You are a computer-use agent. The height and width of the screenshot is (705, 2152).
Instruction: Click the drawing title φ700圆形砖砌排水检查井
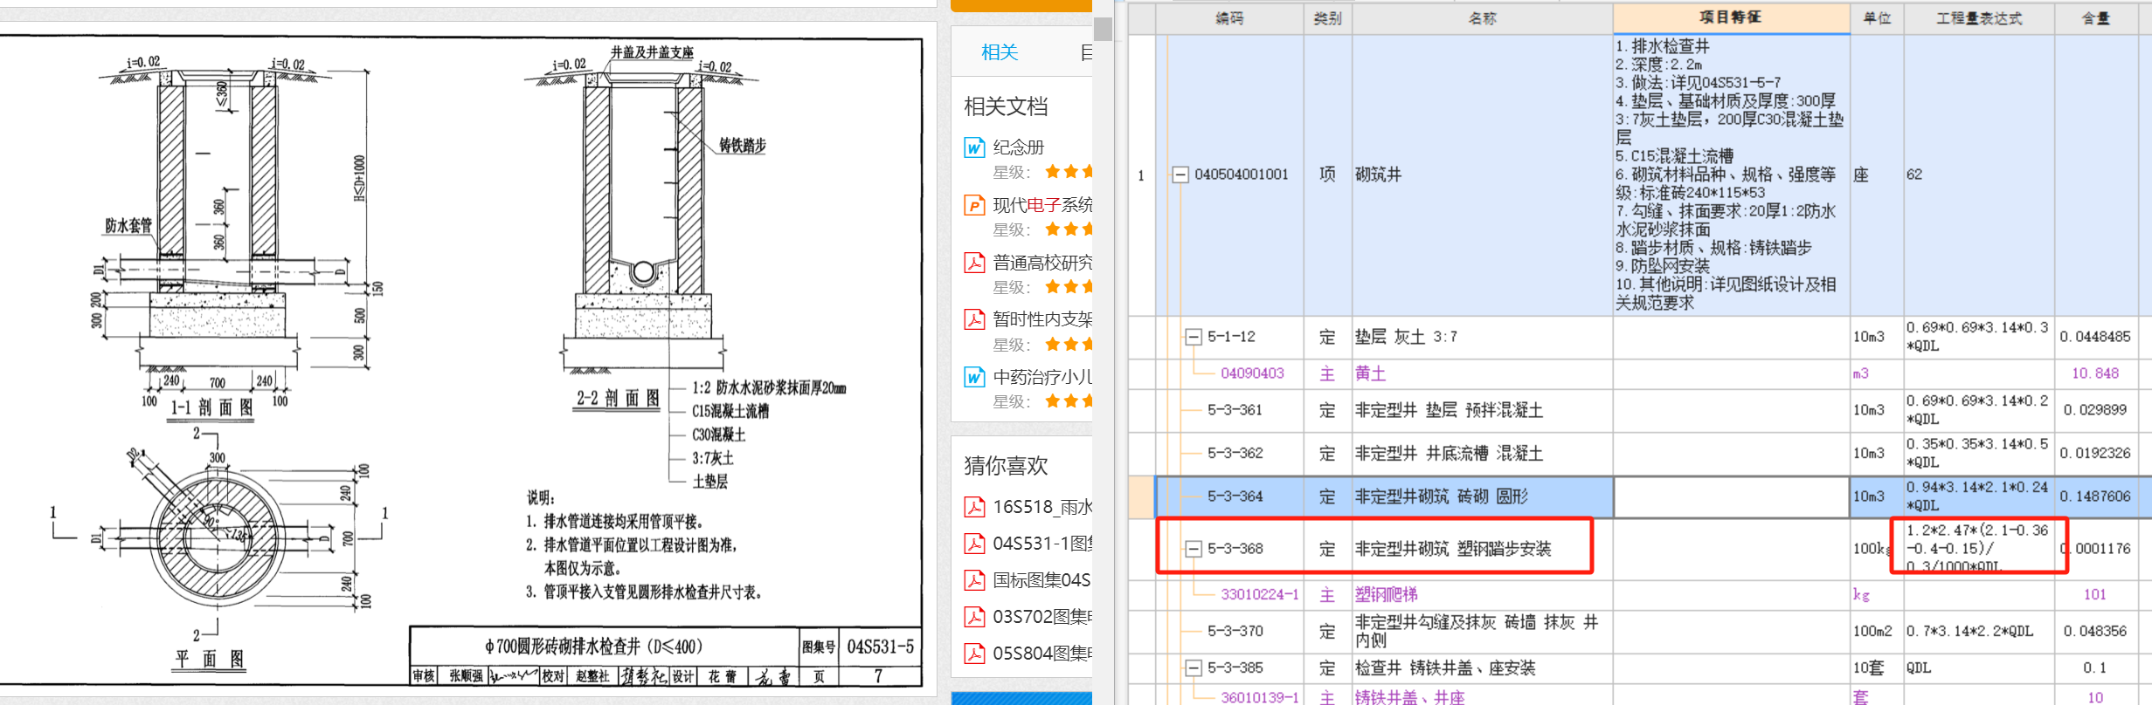pyautogui.click(x=594, y=647)
